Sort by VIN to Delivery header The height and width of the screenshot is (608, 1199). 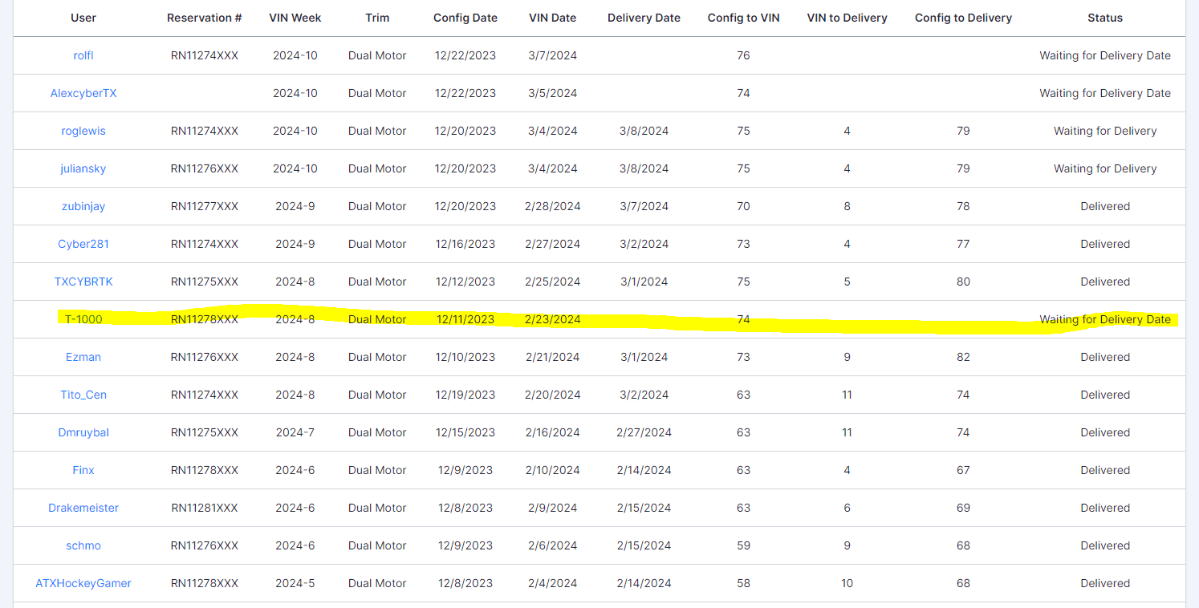coord(847,18)
